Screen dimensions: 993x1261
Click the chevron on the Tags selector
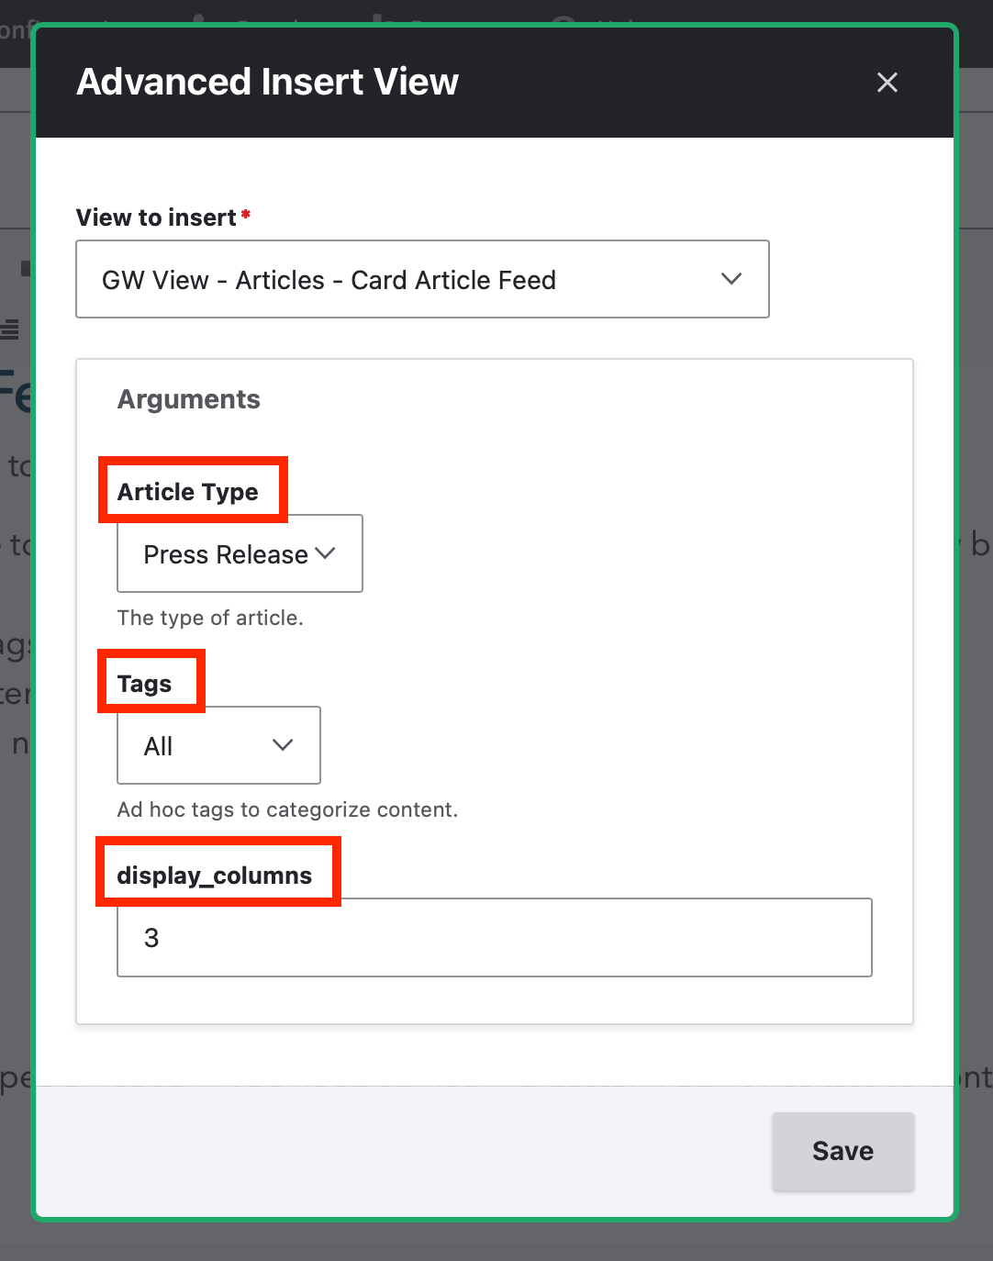coord(282,745)
